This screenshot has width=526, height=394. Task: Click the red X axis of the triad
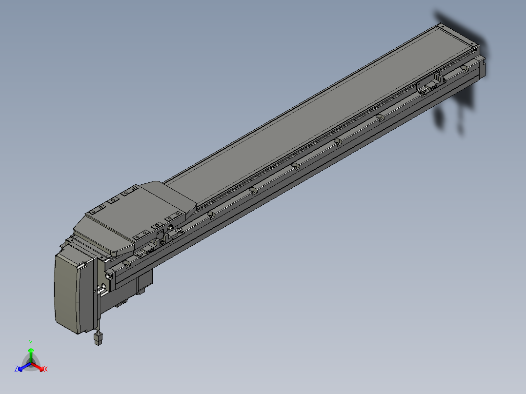point(38,367)
